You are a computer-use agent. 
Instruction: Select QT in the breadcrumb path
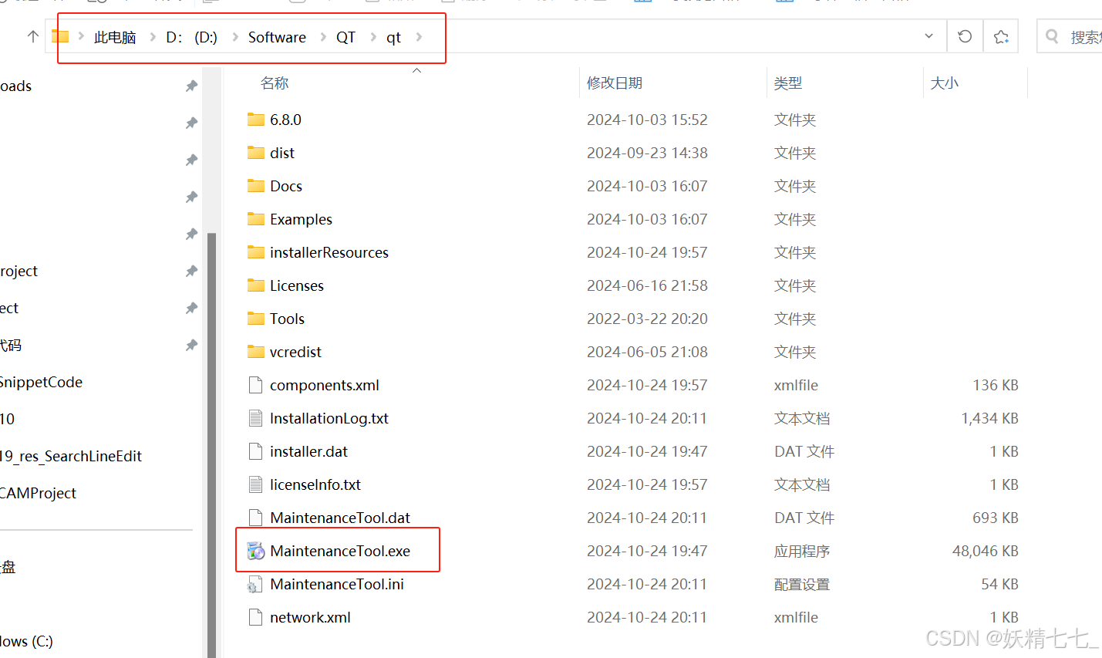tap(345, 37)
